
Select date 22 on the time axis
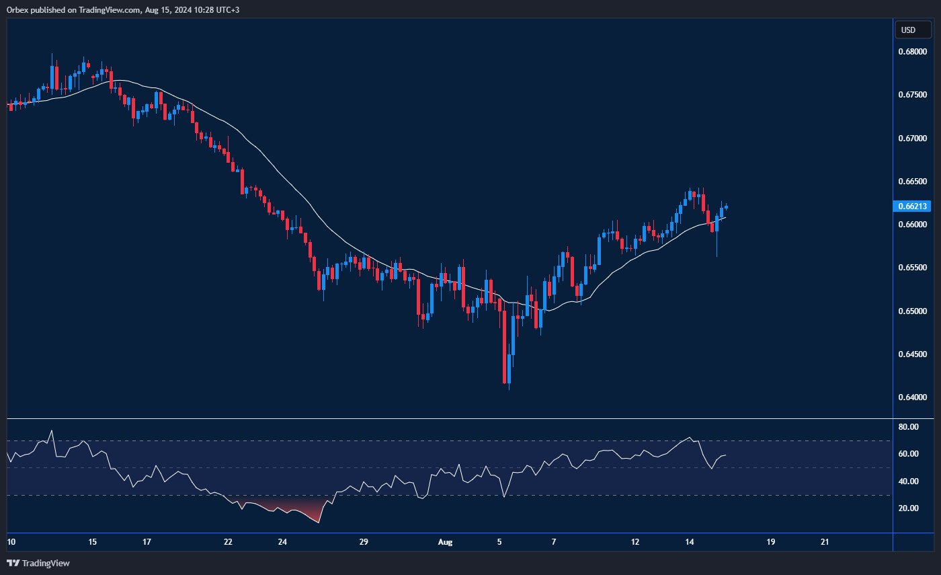pyautogui.click(x=228, y=541)
